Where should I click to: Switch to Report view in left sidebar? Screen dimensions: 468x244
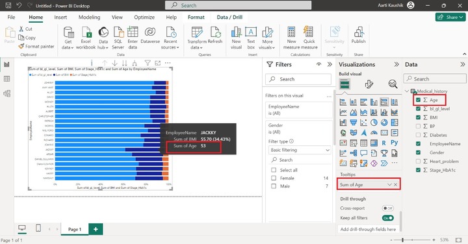click(x=6, y=64)
